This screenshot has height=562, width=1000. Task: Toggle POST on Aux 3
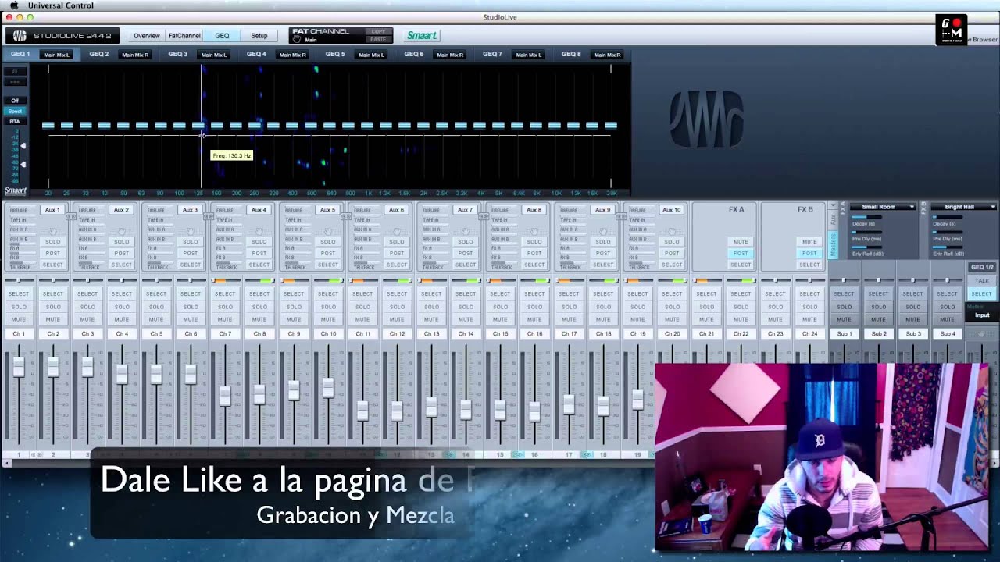click(191, 253)
